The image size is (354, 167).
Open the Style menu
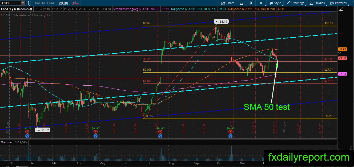[x=275, y=3]
